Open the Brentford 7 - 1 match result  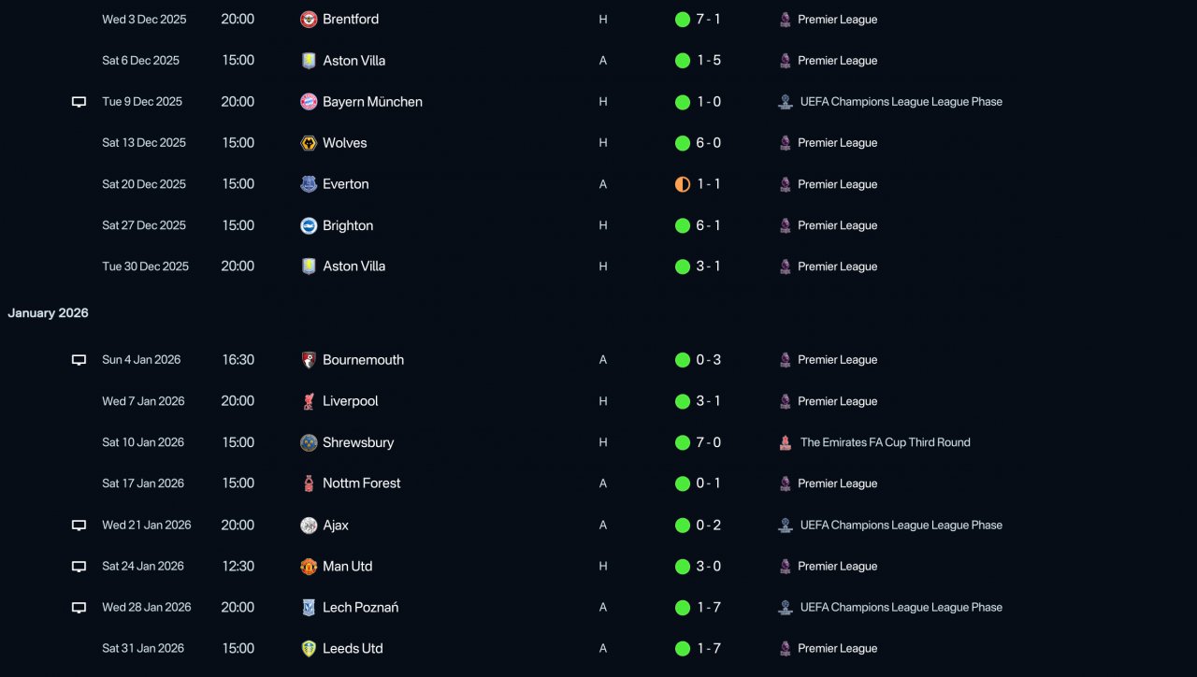point(708,19)
